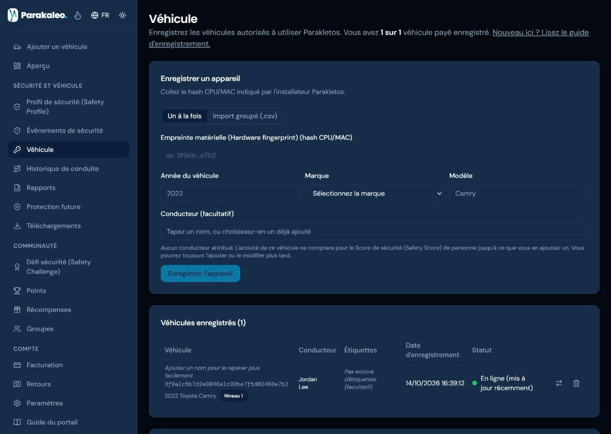Switch to Import groupé (.csv) tab
The width and height of the screenshot is (611, 434).
[245, 116]
